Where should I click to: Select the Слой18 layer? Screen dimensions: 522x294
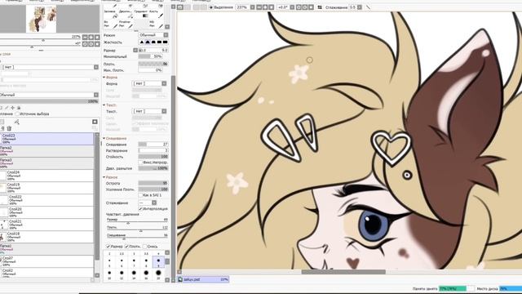click(x=47, y=237)
